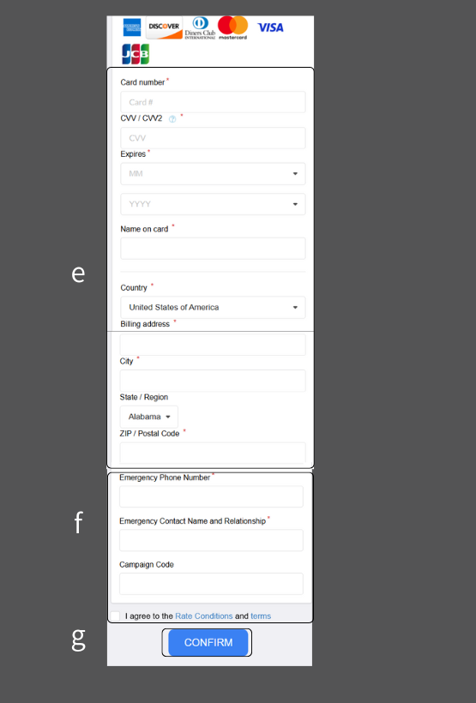Open the State / Region Alabama dropdown
The width and height of the screenshot is (476, 703).
tap(149, 417)
